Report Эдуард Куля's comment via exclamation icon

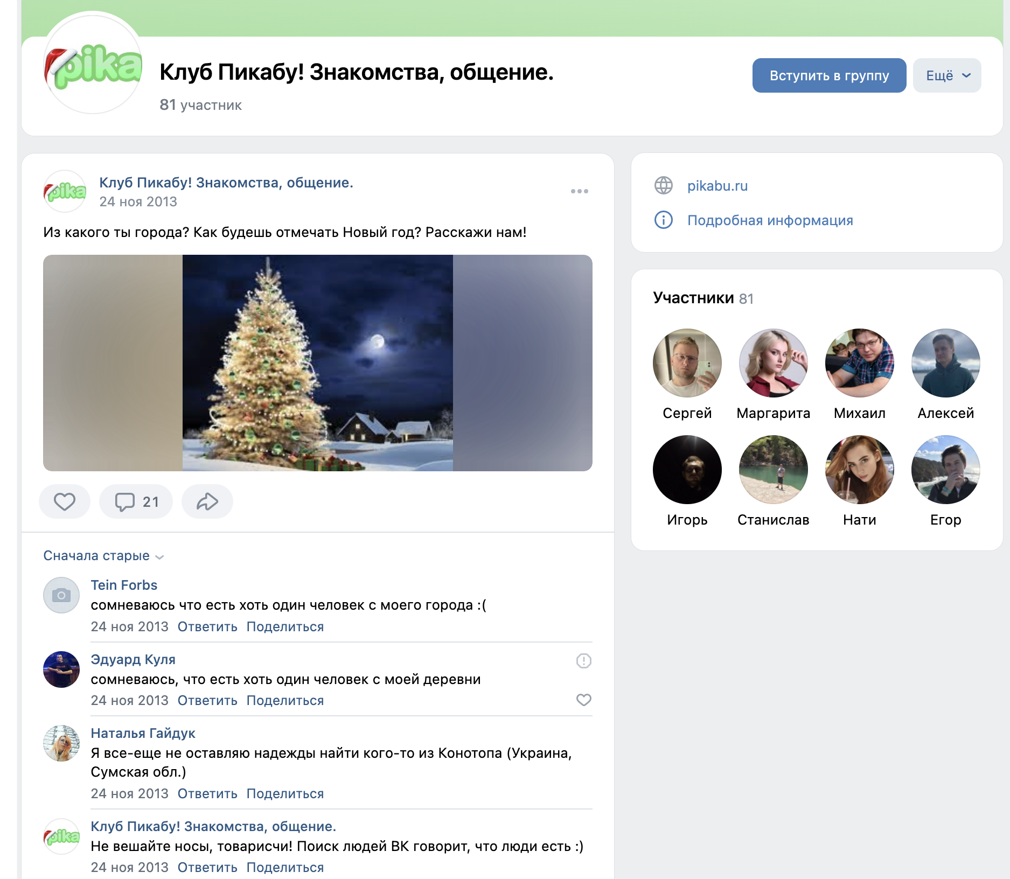[584, 661]
